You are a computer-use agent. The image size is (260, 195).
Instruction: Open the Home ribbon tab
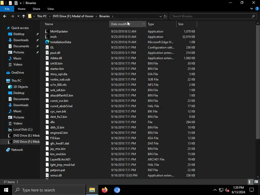pos(22,9)
